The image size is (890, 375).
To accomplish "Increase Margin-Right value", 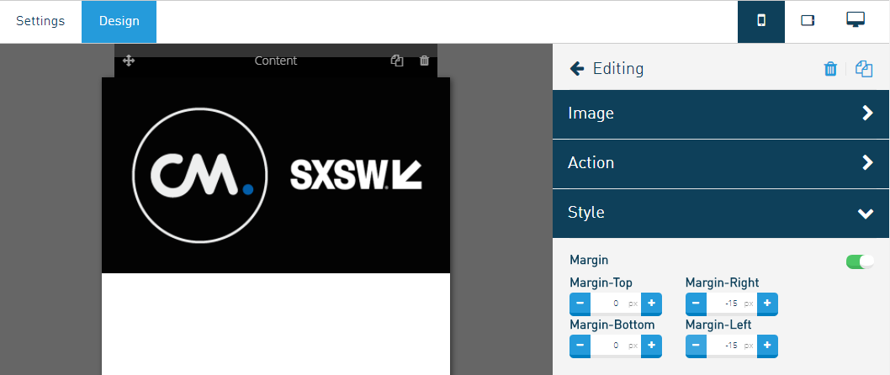I will coord(767,304).
